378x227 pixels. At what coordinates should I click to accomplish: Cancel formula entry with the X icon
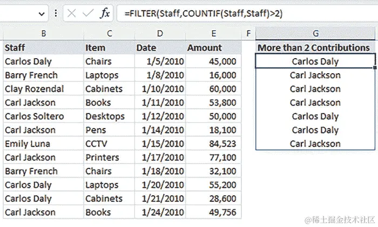pyautogui.click(x=72, y=13)
